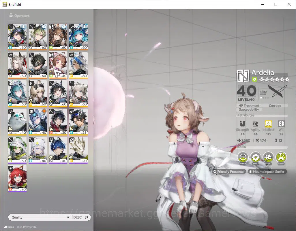The width and height of the screenshot is (296, 231).
Task: Click the Friendly Presence talent button
Action: [229, 172]
